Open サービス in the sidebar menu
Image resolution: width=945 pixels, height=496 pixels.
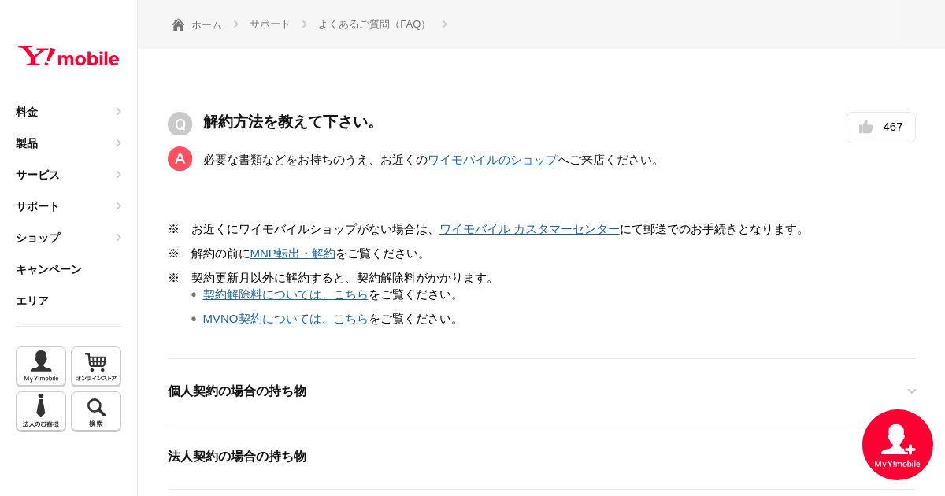click(38, 175)
